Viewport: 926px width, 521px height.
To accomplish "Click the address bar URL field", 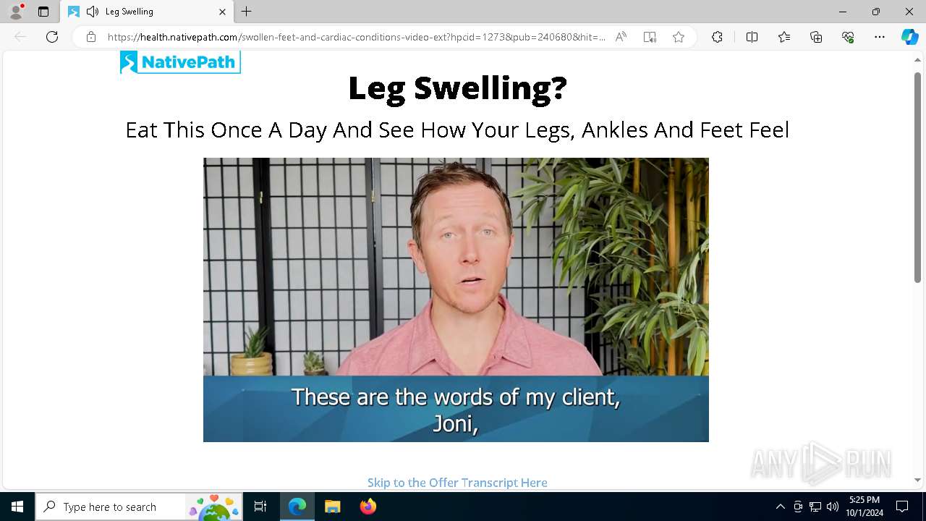I will pyautogui.click(x=356, y=37).
